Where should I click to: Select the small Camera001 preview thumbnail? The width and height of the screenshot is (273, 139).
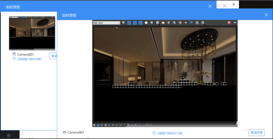32,33
